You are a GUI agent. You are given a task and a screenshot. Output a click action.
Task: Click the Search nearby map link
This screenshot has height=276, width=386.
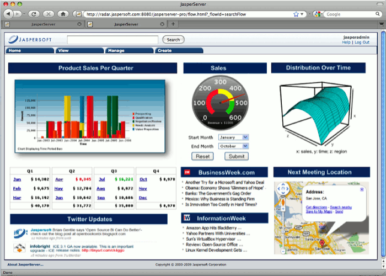point(341,207)
